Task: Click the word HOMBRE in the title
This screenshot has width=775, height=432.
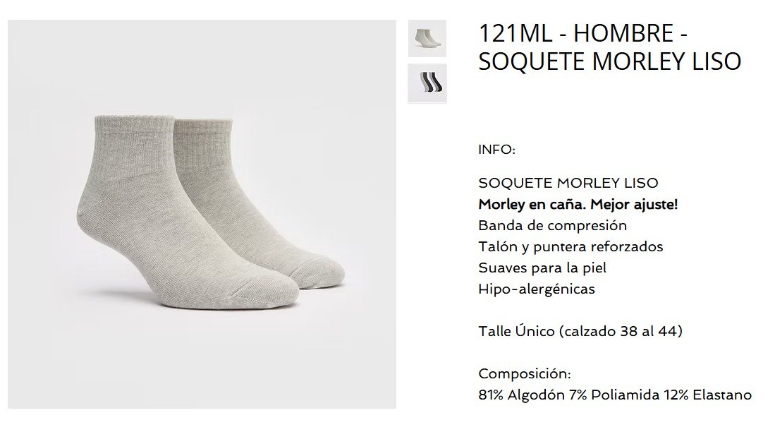Action: (624, 33)
